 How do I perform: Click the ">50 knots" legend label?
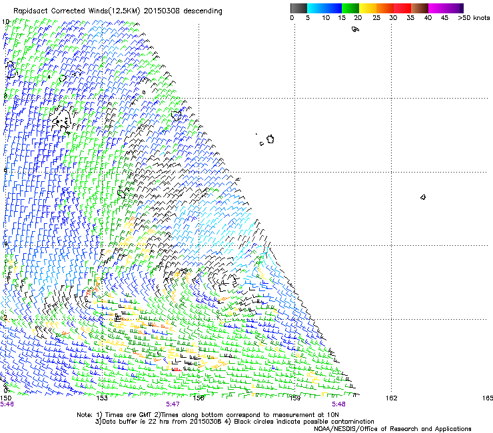click(x=474, y=18)
